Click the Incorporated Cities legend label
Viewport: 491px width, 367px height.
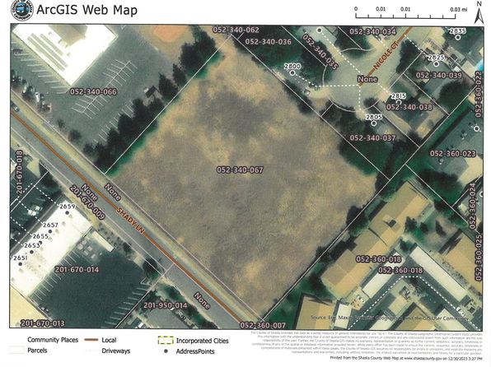point(203,341)
